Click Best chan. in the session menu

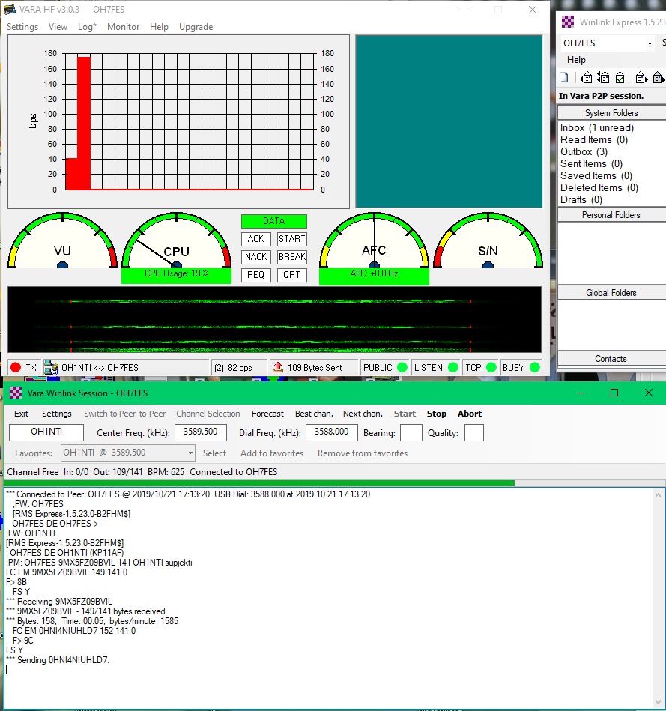pos(314,414)
